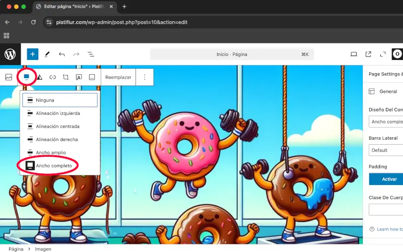The height and width of the screenshot is (252, 403).
Task: Click the Activar padding button
Action: [x=386, y=179]
